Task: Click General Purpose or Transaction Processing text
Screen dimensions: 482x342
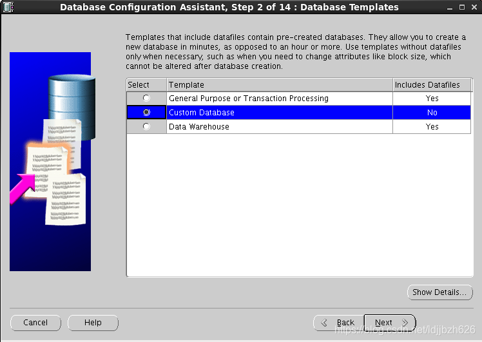Action: [x=249, y=99]
